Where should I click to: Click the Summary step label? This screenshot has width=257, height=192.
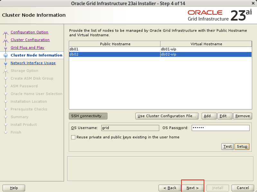coord(20,117)
